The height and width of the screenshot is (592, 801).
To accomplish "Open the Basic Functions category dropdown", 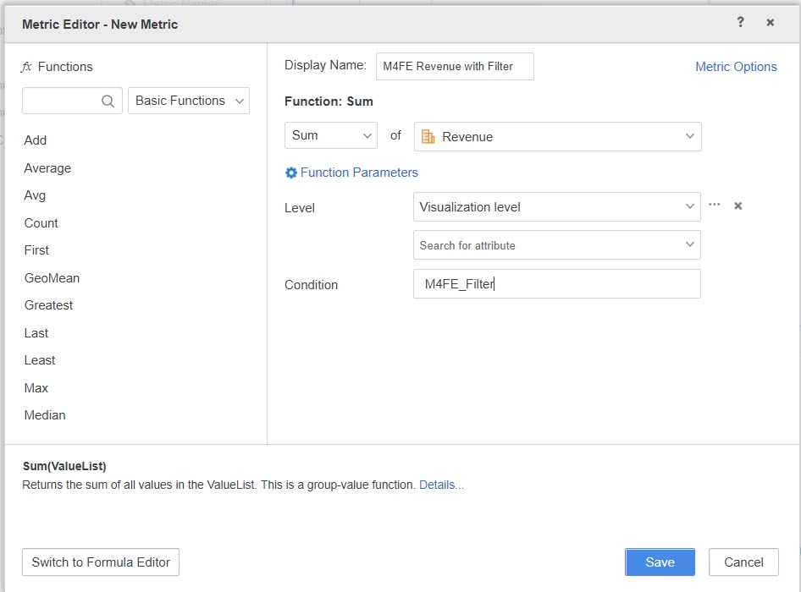I will coord(189,101).
